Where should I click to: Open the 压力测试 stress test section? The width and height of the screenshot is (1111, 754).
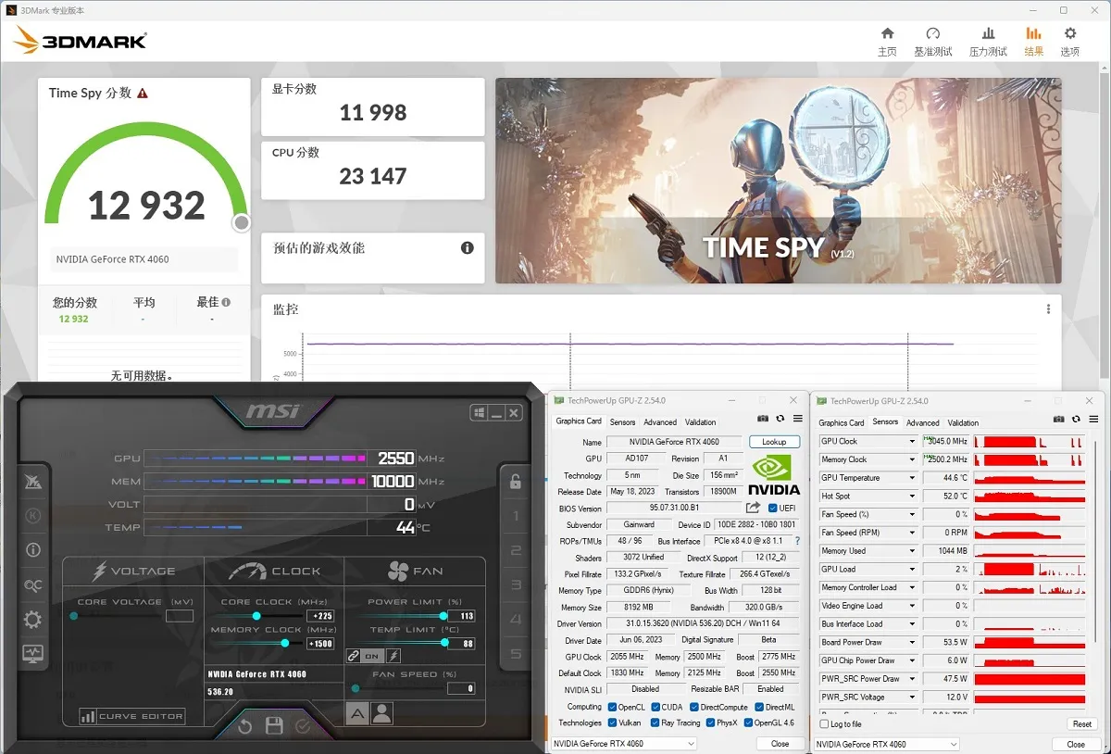click(x=988, y=42)
